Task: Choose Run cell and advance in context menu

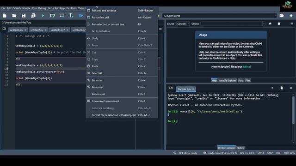Action: [x=122, y=11]
